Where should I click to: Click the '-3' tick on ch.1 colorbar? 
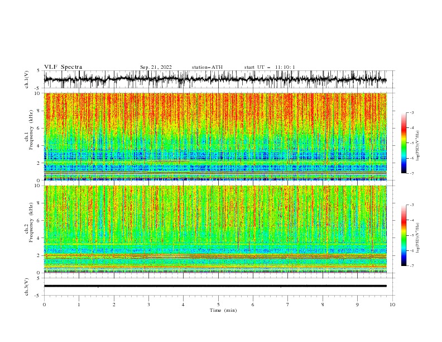tap(411, 112)
